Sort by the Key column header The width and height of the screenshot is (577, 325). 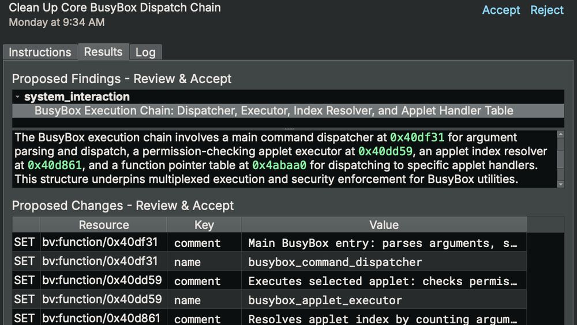(x=204, y=225)
